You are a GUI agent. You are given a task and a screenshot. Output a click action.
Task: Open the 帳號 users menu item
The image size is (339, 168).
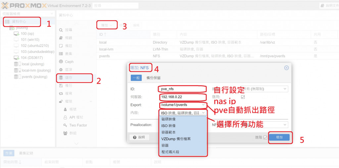(x=73, y=109)
